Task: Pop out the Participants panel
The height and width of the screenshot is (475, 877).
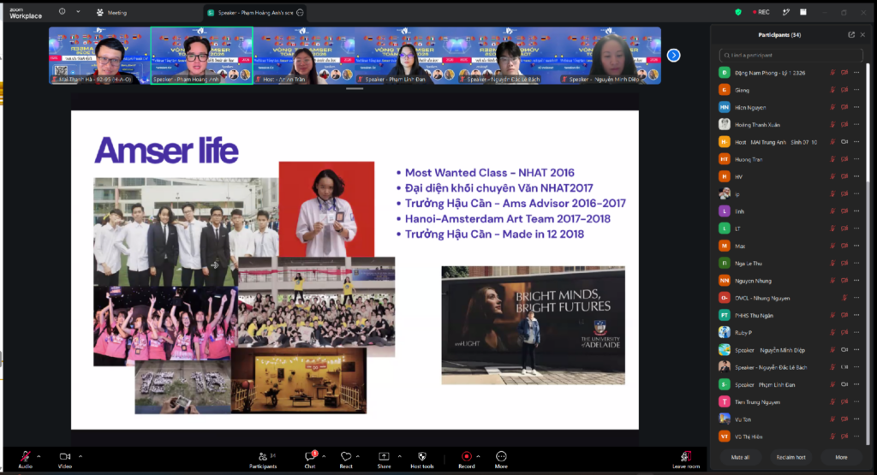Action: [851, 34]
